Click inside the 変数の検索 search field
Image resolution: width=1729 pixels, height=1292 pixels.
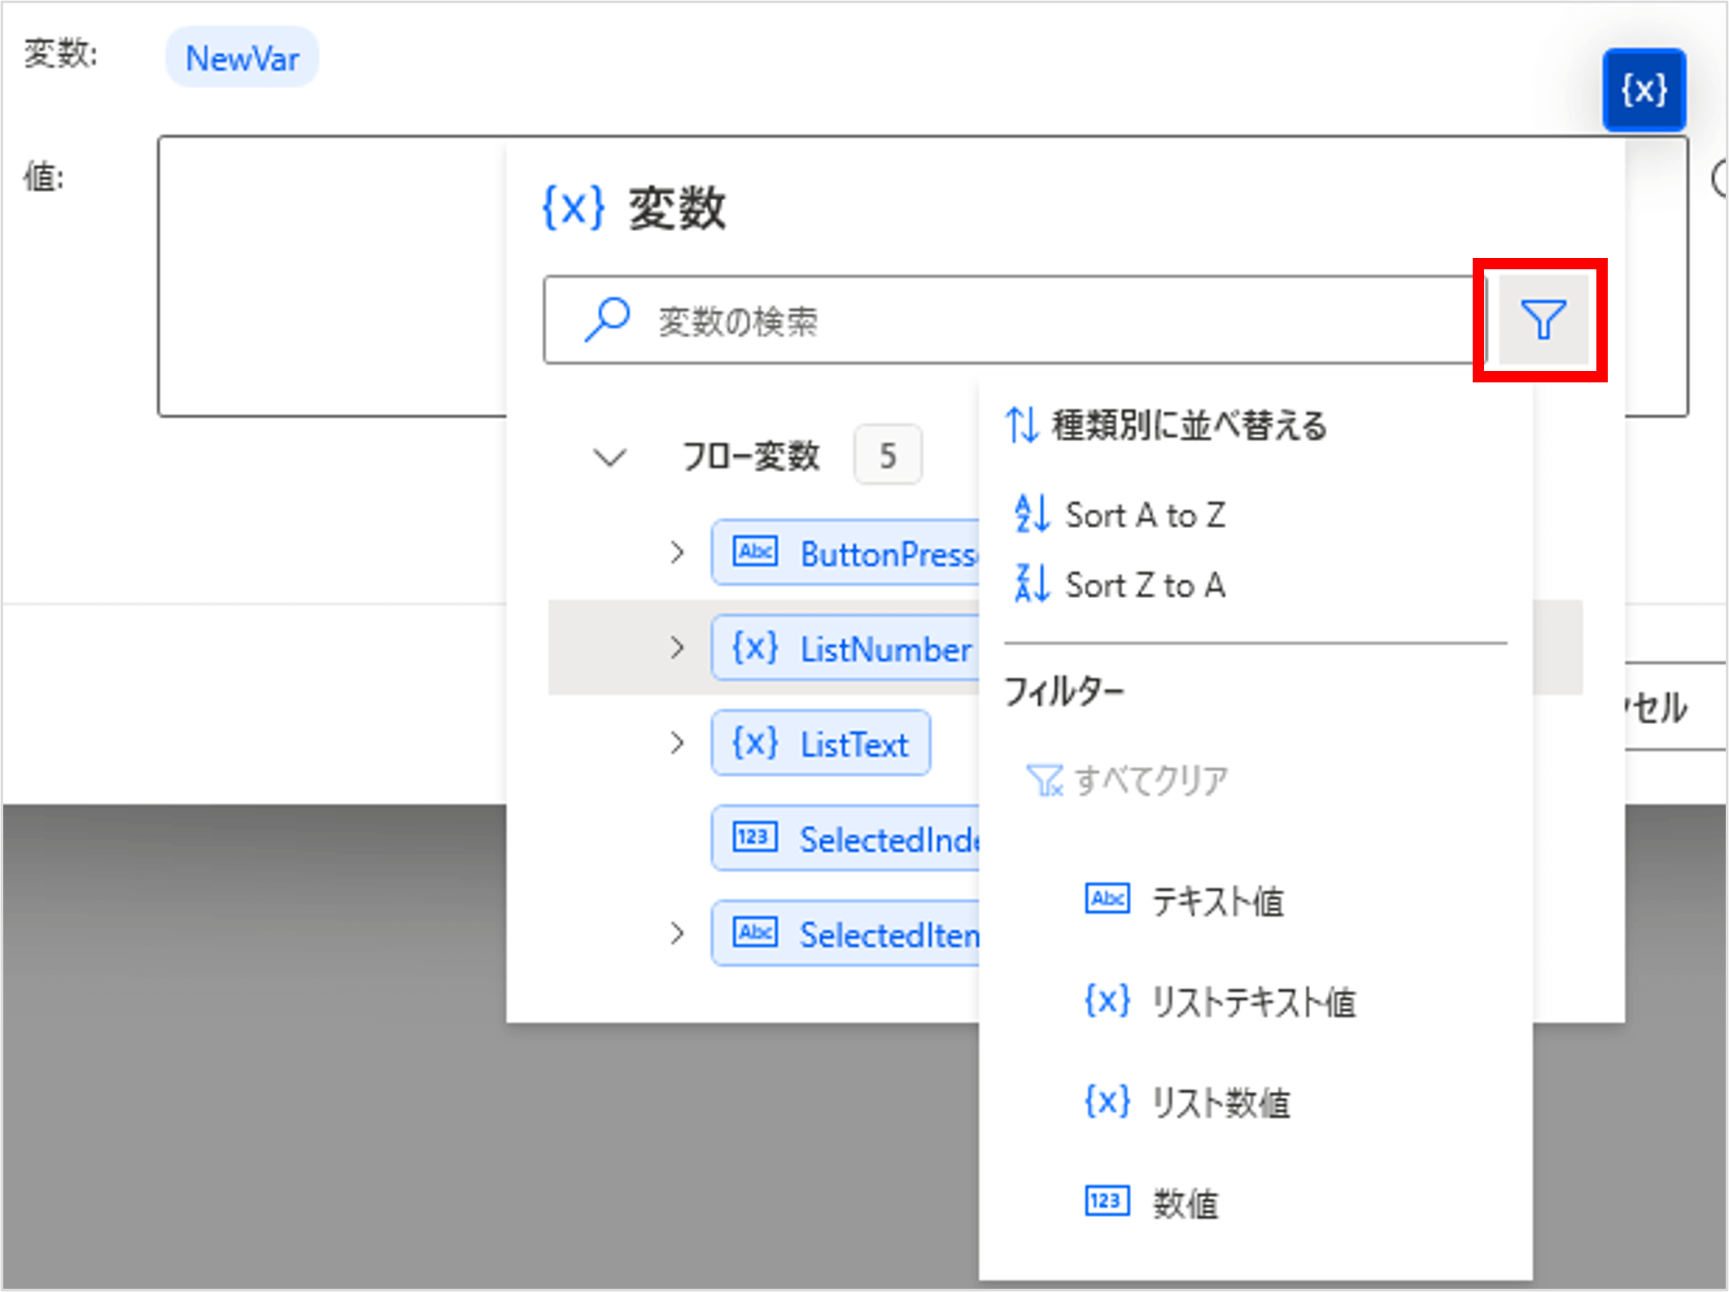click(895, 319)
